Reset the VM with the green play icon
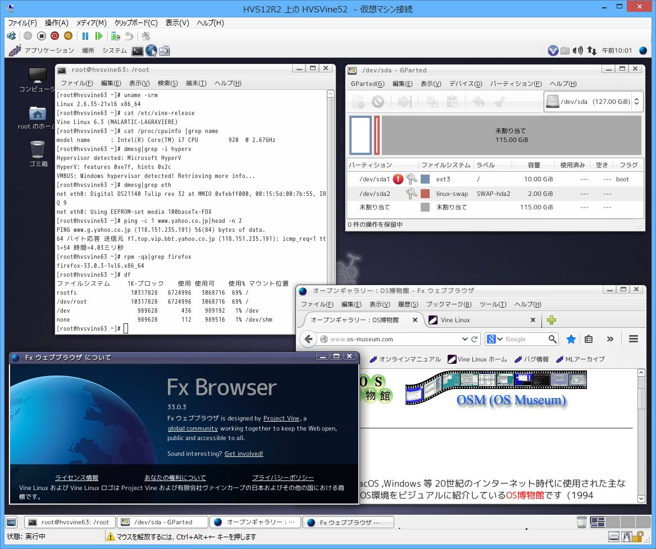The height and width of the screenshot is (549, 656). tap(99, 36)
